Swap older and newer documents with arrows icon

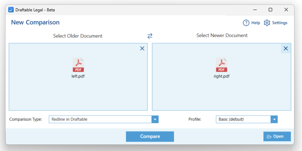150,36
